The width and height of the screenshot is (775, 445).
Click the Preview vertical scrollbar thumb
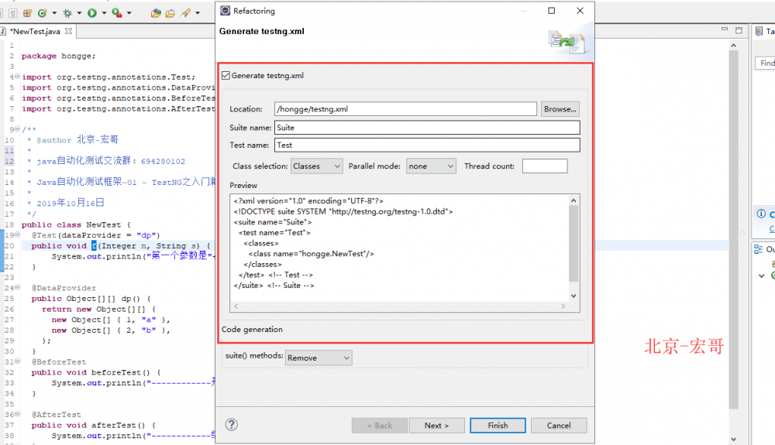(x=573, y=243)
